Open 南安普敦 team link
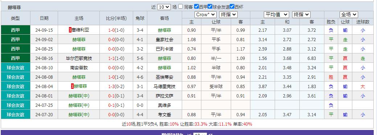Screen dimensions: 377x135 point(79,68)
